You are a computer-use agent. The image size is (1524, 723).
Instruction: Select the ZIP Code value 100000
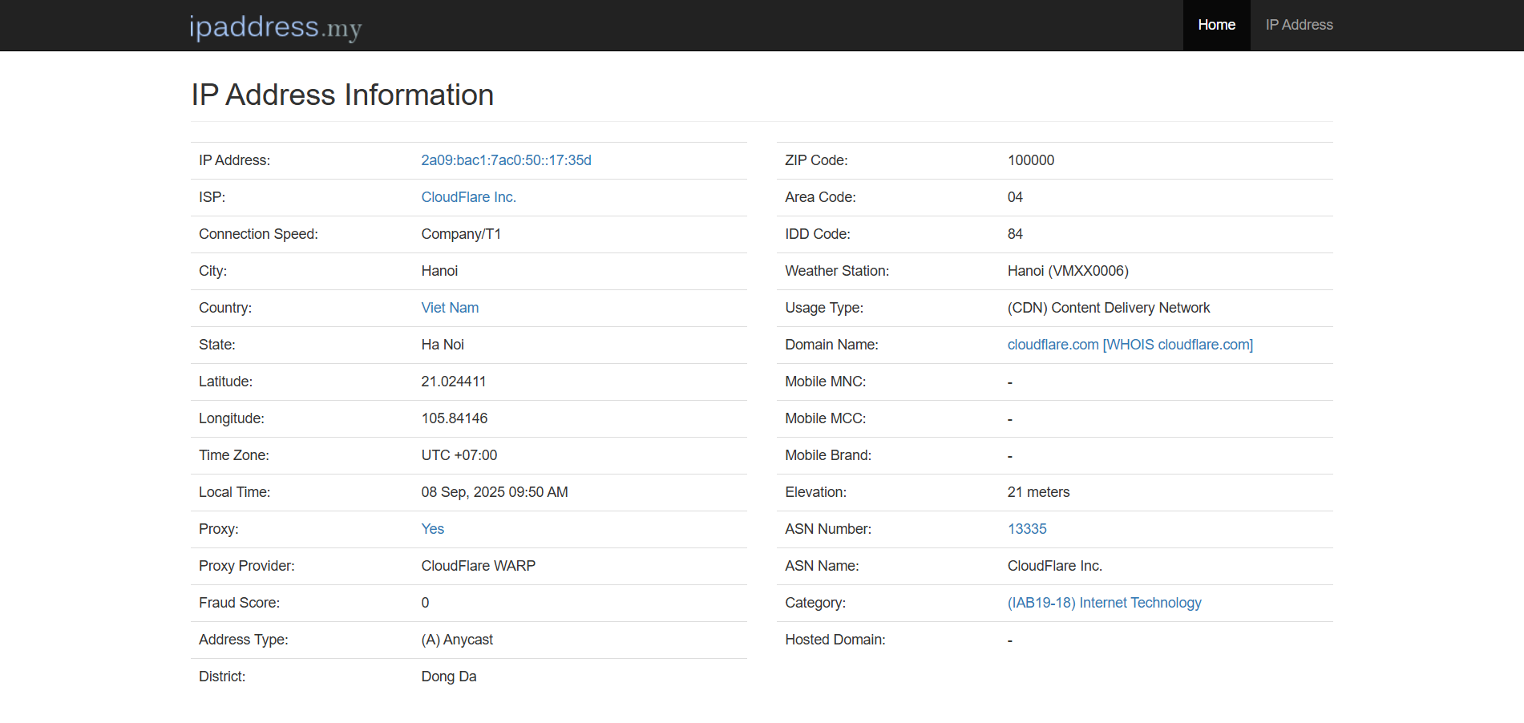[1030, 160]
